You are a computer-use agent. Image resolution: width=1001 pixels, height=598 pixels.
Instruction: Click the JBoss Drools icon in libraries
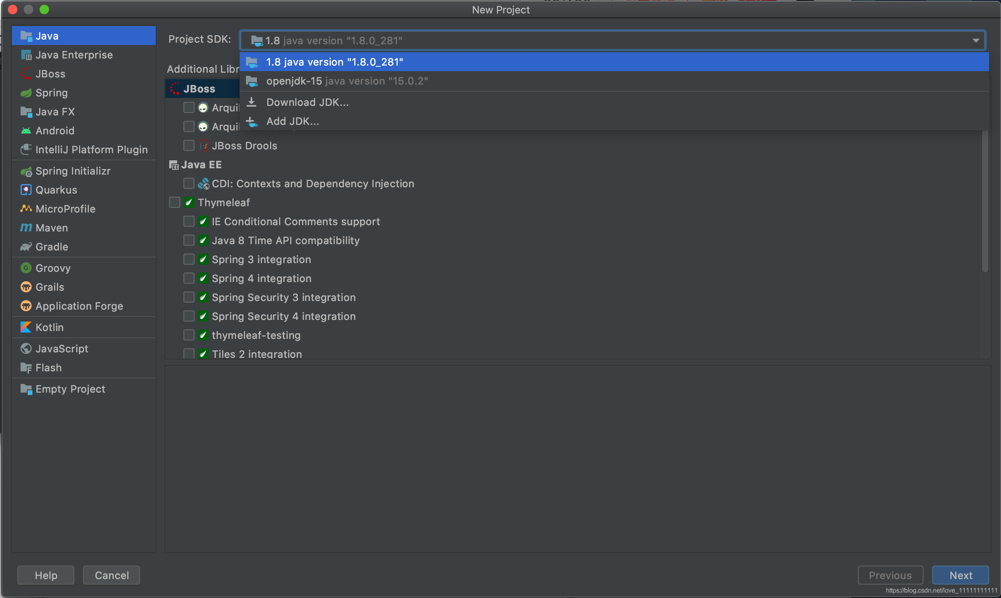click(203, 145)
